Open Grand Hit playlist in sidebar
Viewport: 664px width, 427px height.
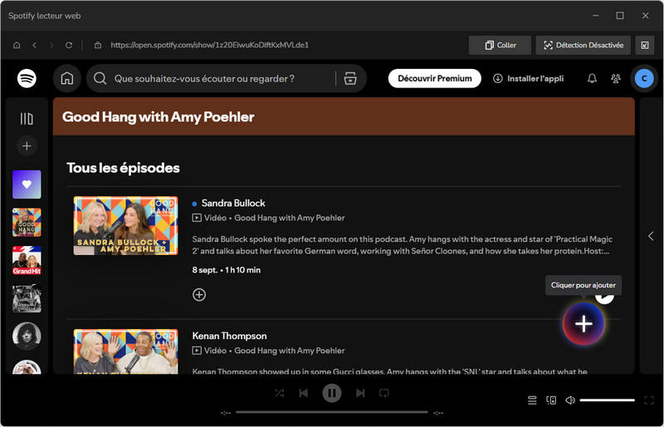(27, 260)
